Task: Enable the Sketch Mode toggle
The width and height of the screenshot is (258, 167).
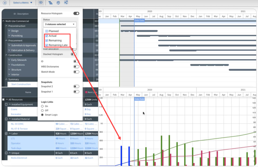Action: click(76, 72)
